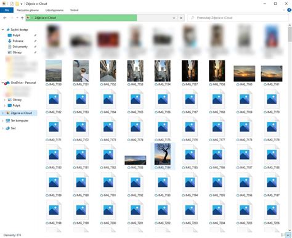Screen dimensions: 292x238
Task: Expand the Zdjęcia w iCloud node
Action: (3, 113)
